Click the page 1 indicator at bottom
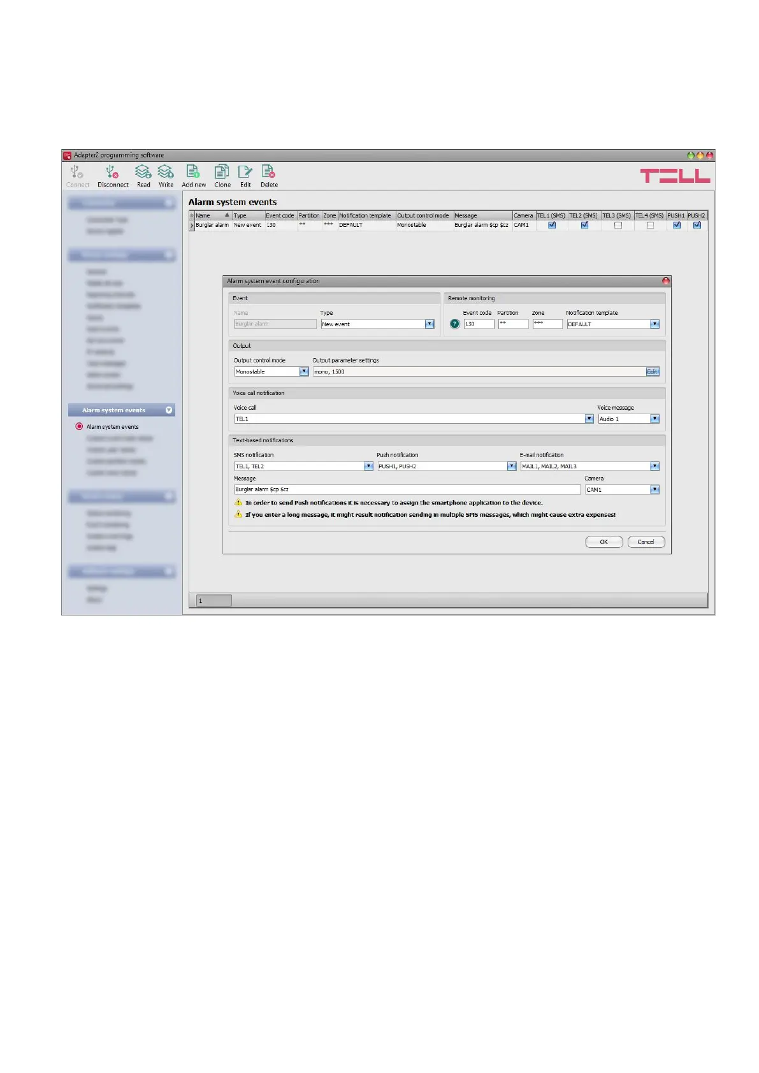 pos(213,600)
